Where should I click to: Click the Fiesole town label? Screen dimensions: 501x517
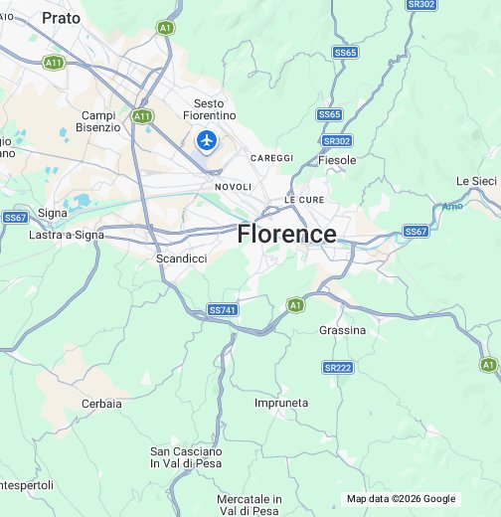[x=337, y=160]
